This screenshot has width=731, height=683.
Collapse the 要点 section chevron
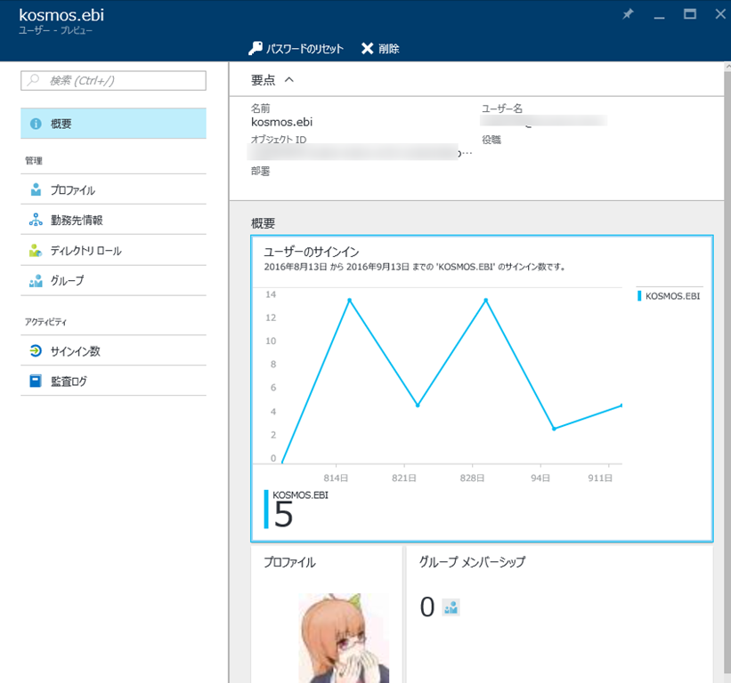(289, 80)
